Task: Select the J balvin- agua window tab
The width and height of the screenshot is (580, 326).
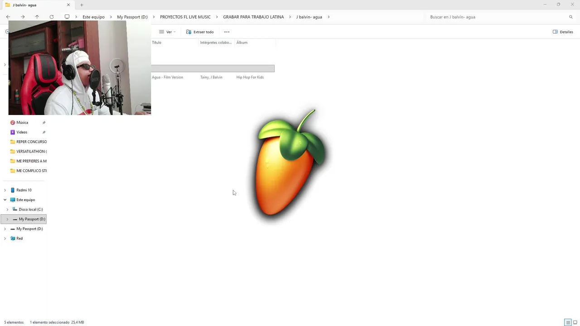Action: 37,5
